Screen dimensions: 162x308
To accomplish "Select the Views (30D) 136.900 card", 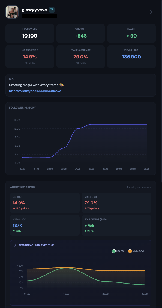I will point(131,57).
